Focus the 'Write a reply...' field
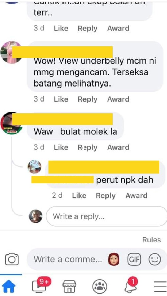 point(106,216)
